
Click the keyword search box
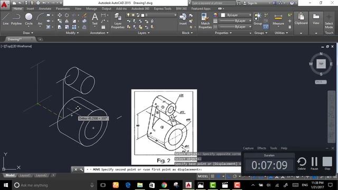coord(213,3)
